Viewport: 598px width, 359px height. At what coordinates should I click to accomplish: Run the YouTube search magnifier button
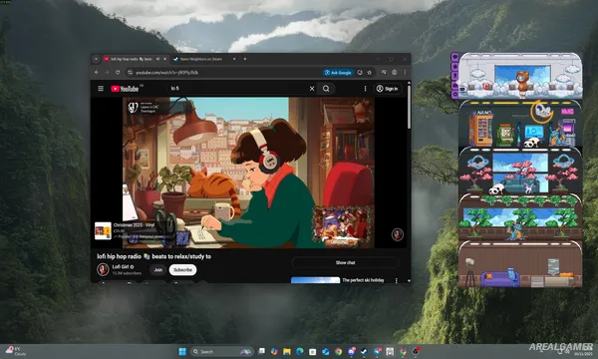pyautogui.click(x=326, y=89)
